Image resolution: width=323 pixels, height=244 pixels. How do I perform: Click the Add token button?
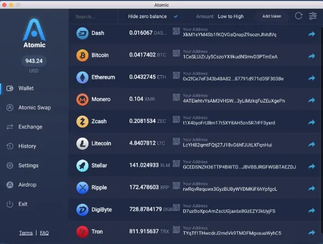click(271, 16)
